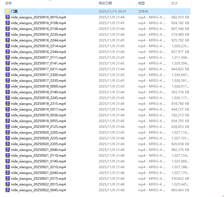
Task: Sort files by 大小 column header
Action: (x=174, y=3)
